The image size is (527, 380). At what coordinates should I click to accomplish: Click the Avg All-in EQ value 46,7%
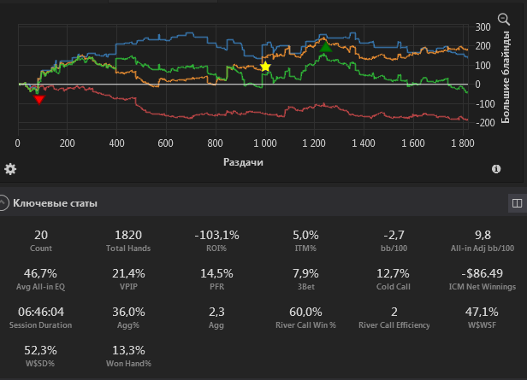tap(40, 273)
